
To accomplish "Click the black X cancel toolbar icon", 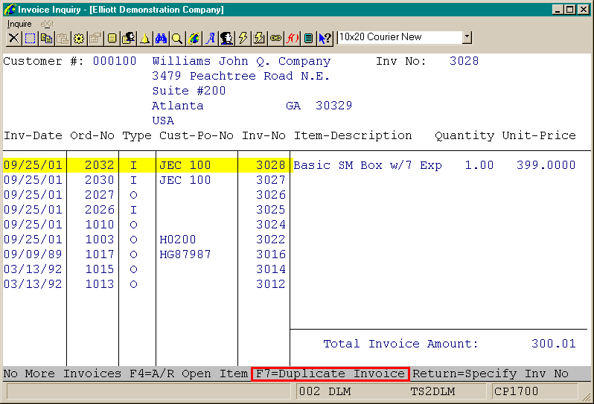I will point(13,38).
